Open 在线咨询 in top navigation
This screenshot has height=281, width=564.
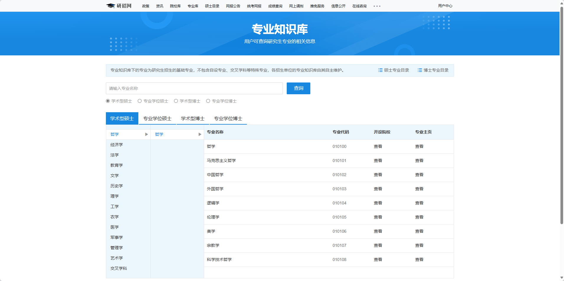[x=360, y=6]
